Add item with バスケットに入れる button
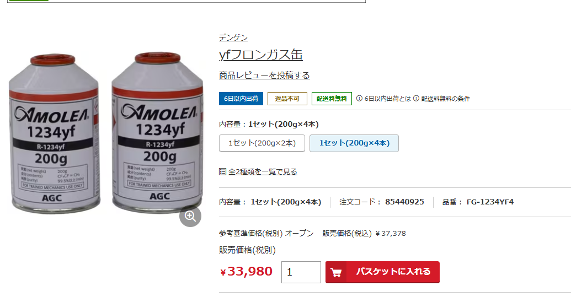The width and height of the screenshot is (571, 302). [x=382, y=272]
